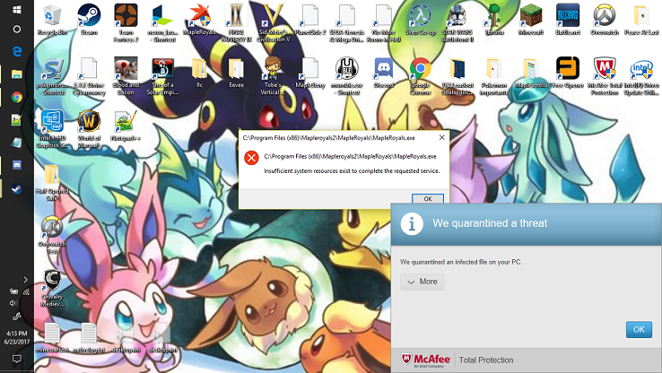The width and height of the screenshot is (662, 373).
Task: Select the Team Fortress 2 desktop shortcut
Action: [x=126, y=23]
